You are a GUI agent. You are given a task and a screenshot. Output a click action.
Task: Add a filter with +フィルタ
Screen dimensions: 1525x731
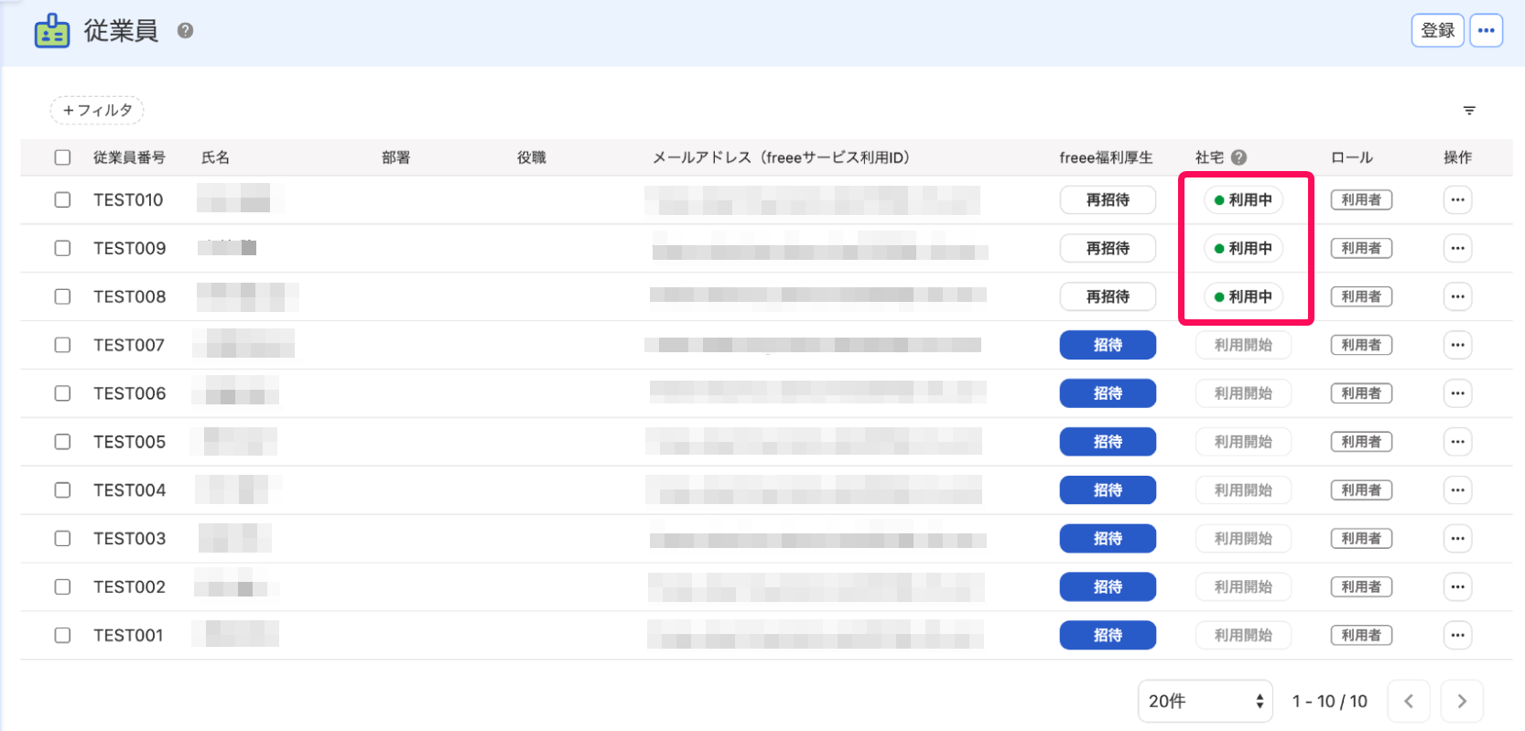pos(97,111)
